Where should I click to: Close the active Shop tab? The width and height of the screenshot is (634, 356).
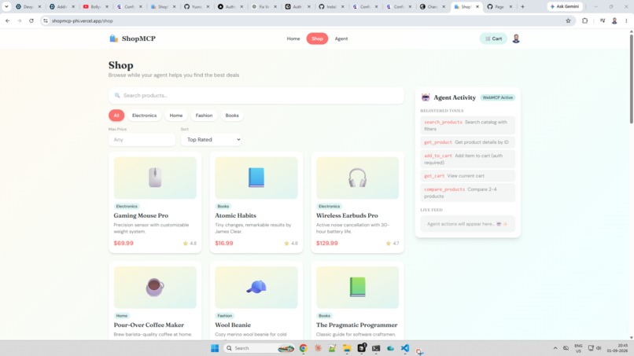pyautogui.click(x=477, y=6)
